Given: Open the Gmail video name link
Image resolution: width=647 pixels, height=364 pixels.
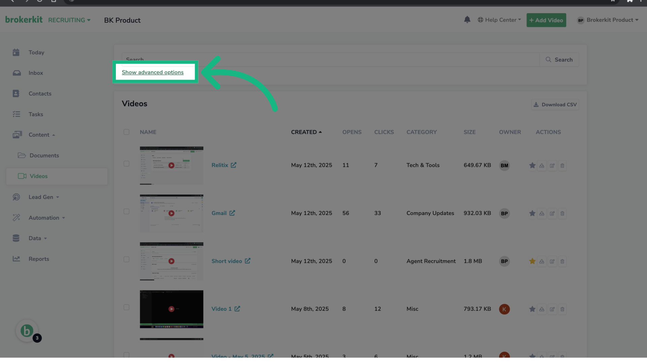Looking at the screenshot, I should tap(219, 213).
